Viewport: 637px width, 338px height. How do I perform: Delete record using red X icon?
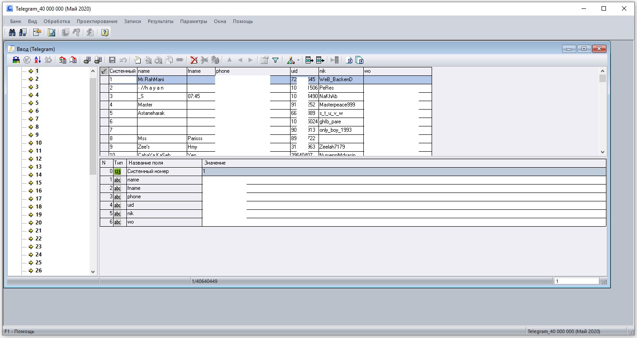coord(194,60)
